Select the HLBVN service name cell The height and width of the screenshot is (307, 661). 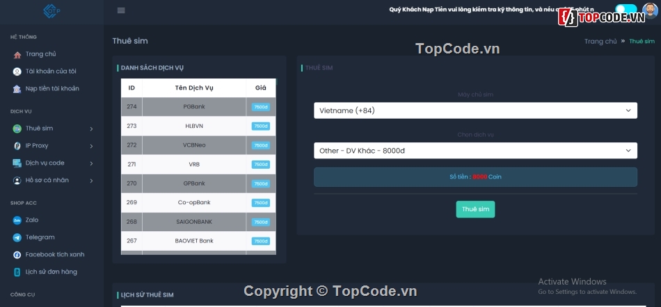[194, 126]
